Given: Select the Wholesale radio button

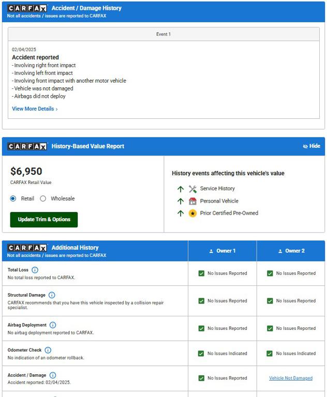Looking at the screenshot, I should 43,198.
